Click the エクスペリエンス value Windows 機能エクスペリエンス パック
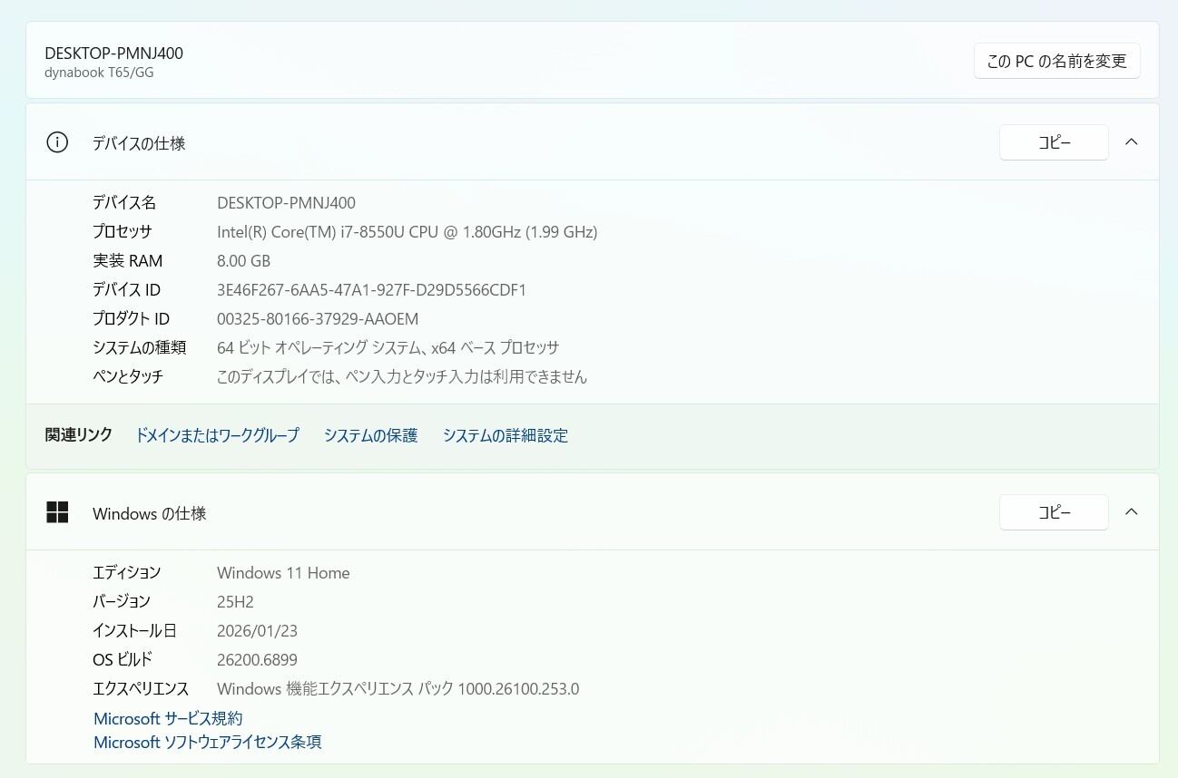The height and width of the screenshot is (778, 1178). (x=398, y=689)
